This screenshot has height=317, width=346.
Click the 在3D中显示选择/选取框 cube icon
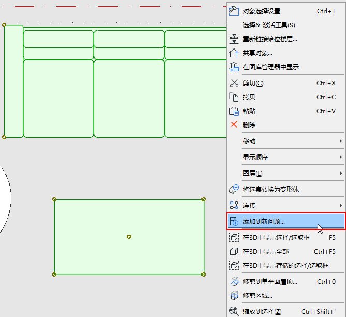234,237
